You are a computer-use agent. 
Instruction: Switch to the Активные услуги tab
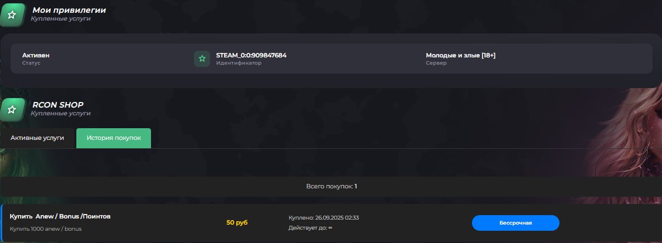(37, 138)
